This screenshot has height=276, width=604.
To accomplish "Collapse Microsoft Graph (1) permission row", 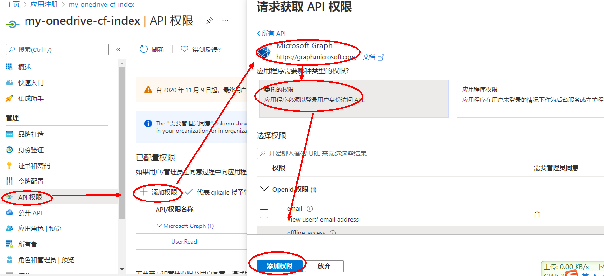I will (159, 226).
